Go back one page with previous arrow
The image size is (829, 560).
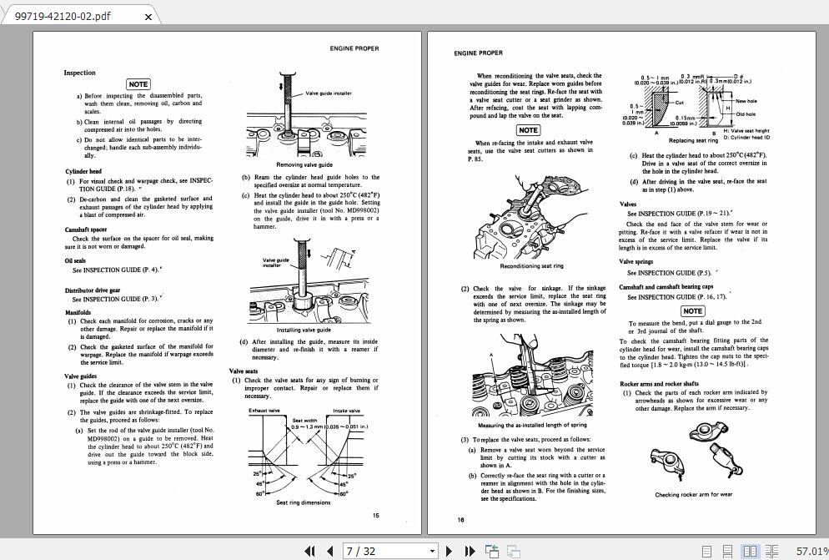click(x=329, y=551)
